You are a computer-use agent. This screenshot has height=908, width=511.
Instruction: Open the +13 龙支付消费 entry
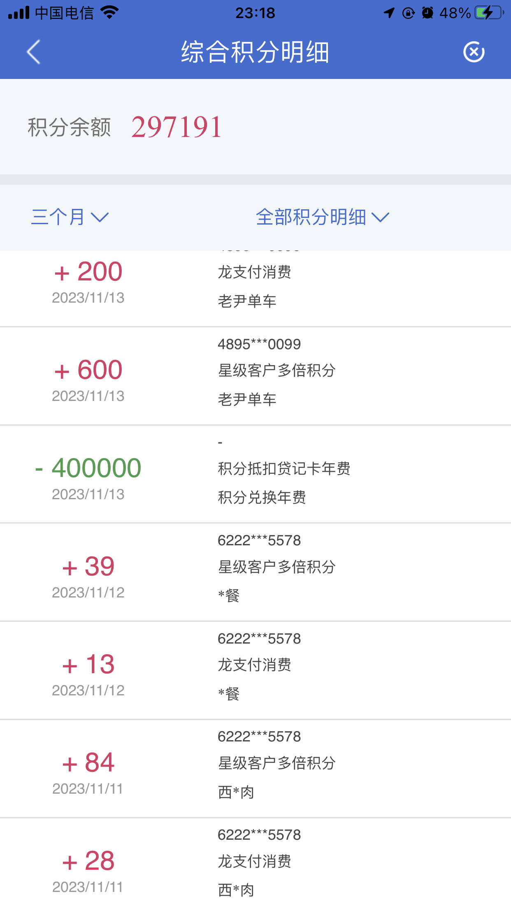coord(255,670)
